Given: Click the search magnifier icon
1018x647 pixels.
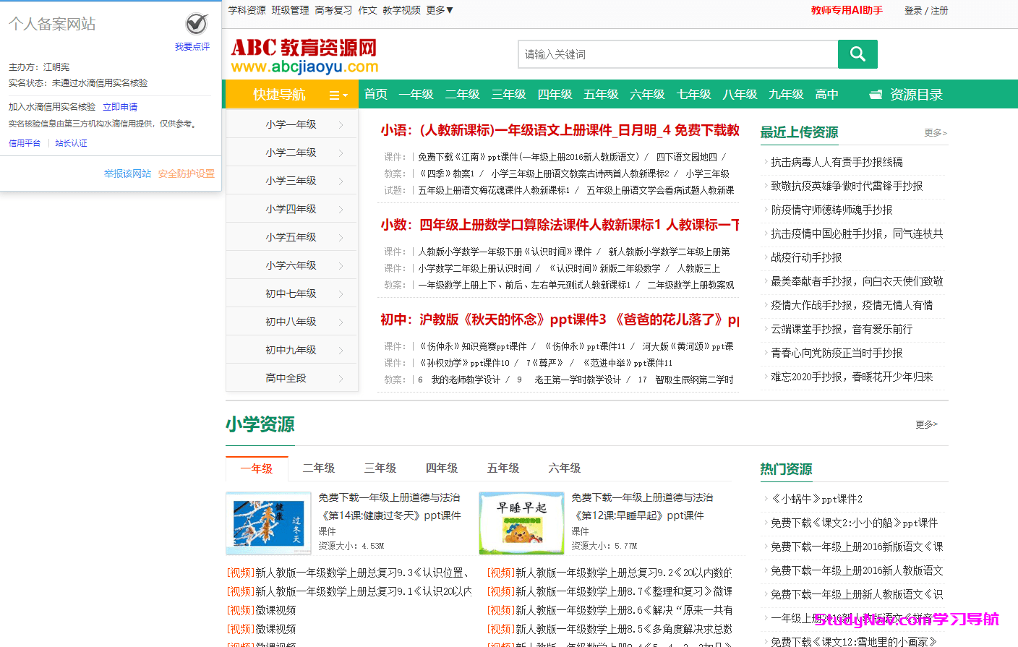Looking at the screenshot, I should point(857,53).
